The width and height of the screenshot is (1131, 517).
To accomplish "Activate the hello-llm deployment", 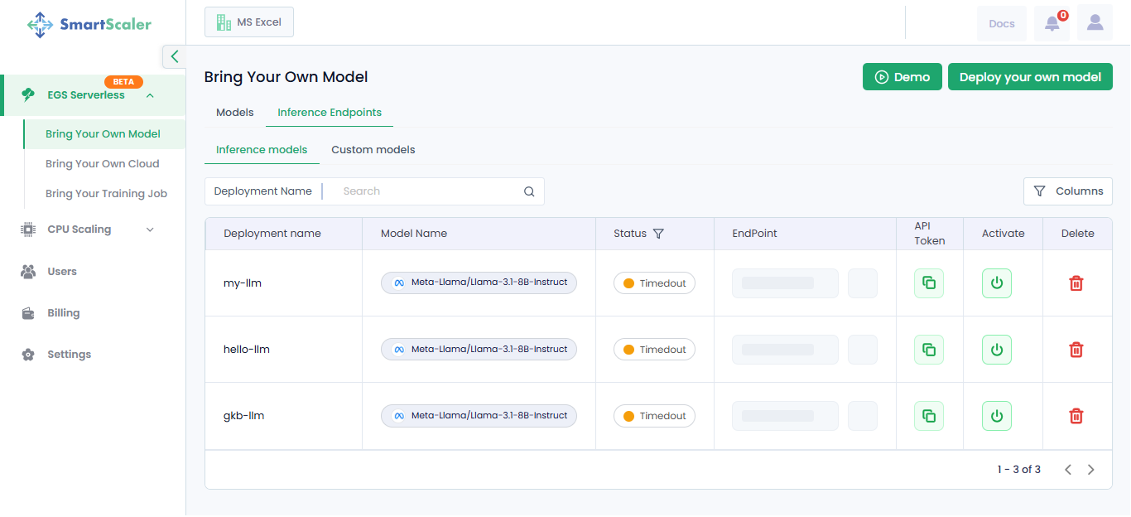I will click(x=996, y=350).
